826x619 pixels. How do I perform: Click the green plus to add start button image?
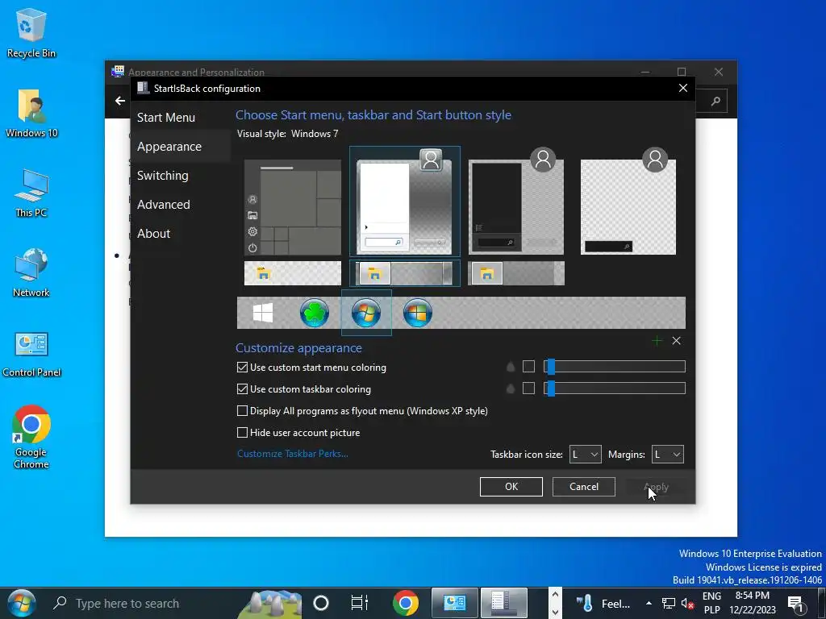click(657, 341)
